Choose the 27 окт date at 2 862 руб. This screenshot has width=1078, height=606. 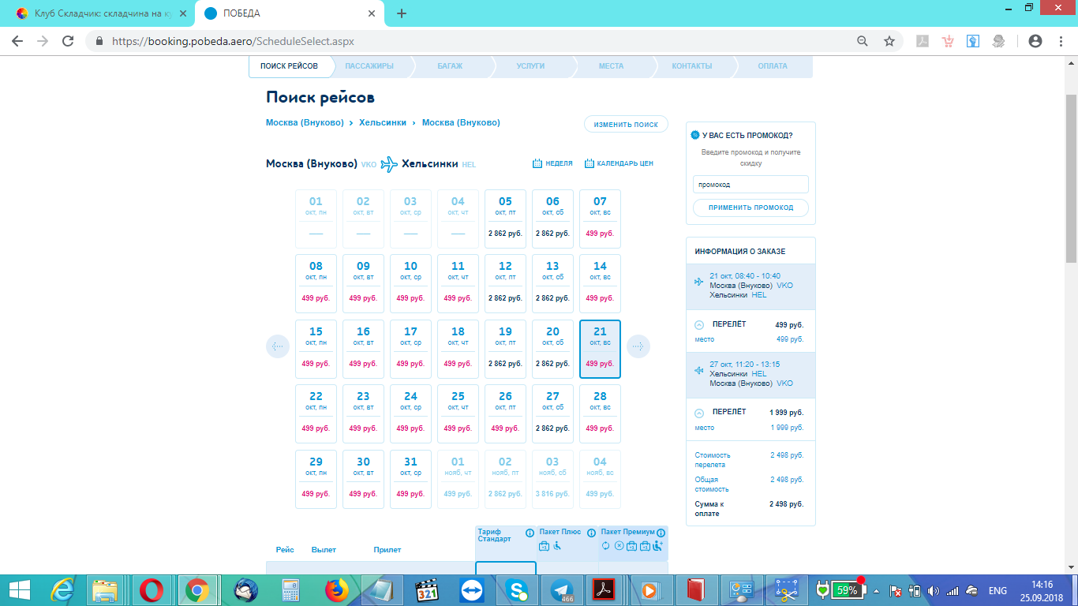552,413
